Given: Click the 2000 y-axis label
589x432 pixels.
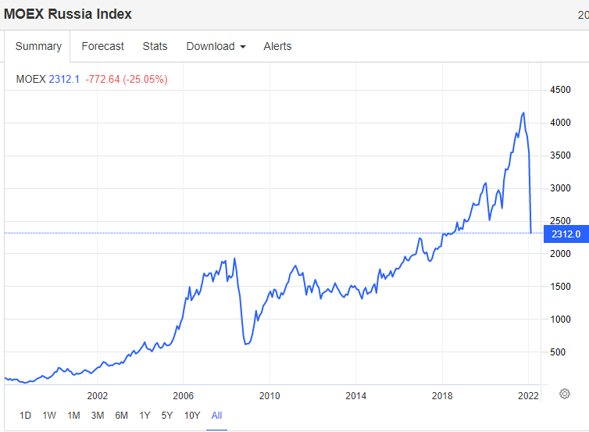Looking at the screenshot, I should coord(560,254).
